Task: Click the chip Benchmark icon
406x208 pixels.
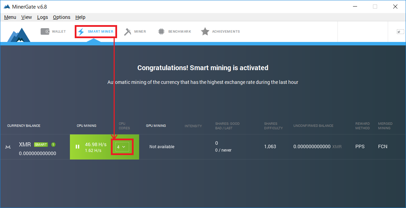Action: click(x=161, y=32)
